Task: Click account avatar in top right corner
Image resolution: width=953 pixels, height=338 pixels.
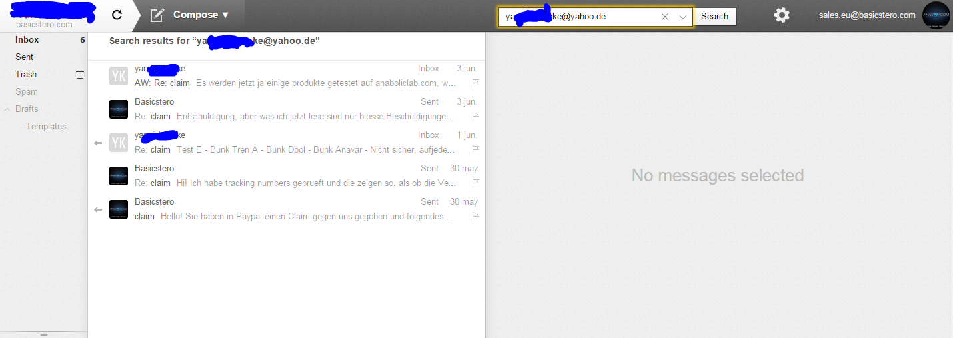Action: (936, 15)
